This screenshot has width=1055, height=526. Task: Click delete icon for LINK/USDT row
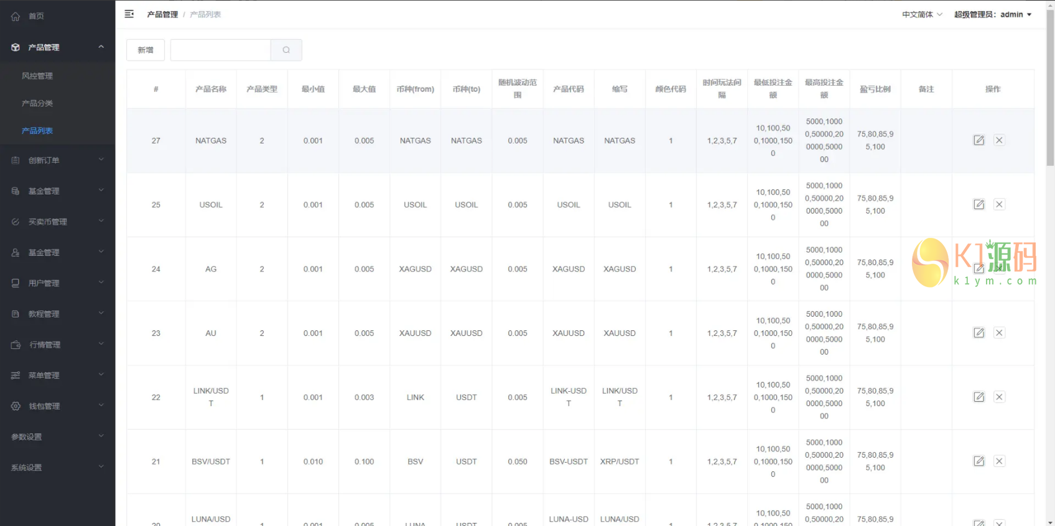coord(999,397)
